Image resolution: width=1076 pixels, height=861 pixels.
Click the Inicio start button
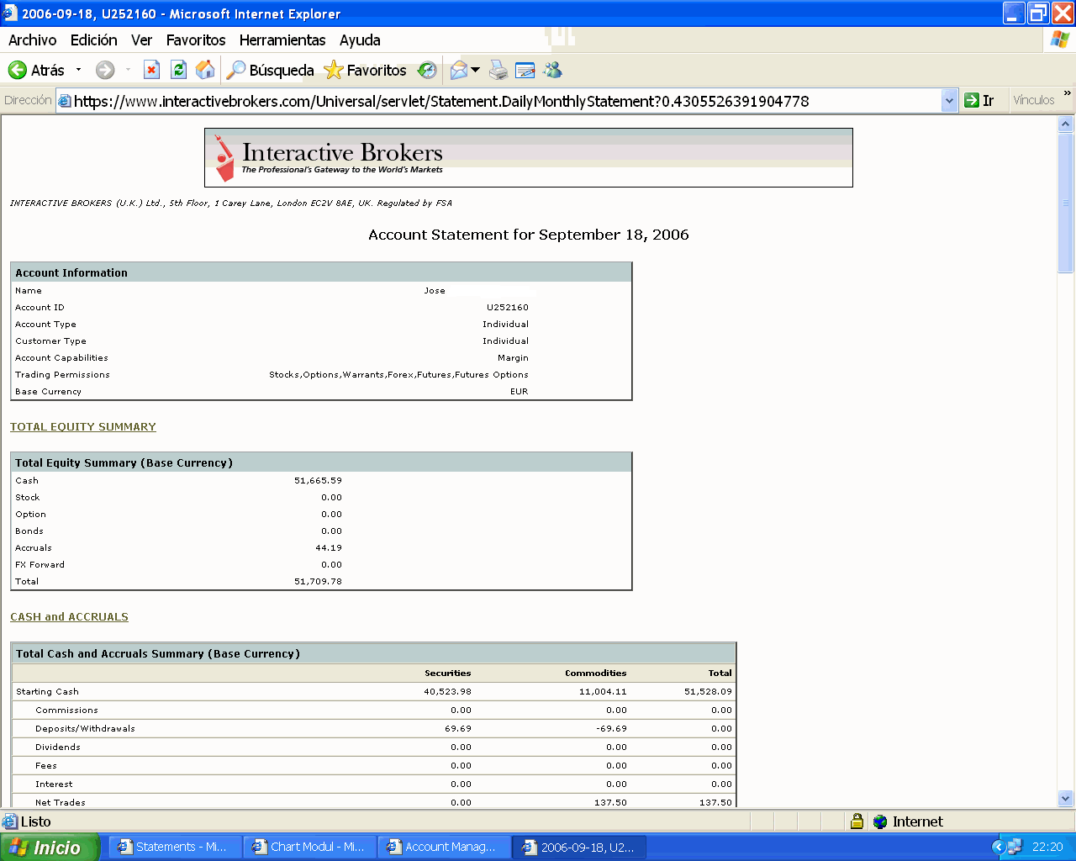coord(50,847)
